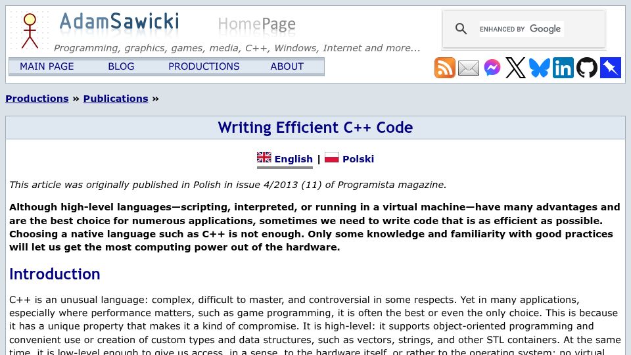
Task: Open the LinkedIn icon link
Action: pos(563,68)
